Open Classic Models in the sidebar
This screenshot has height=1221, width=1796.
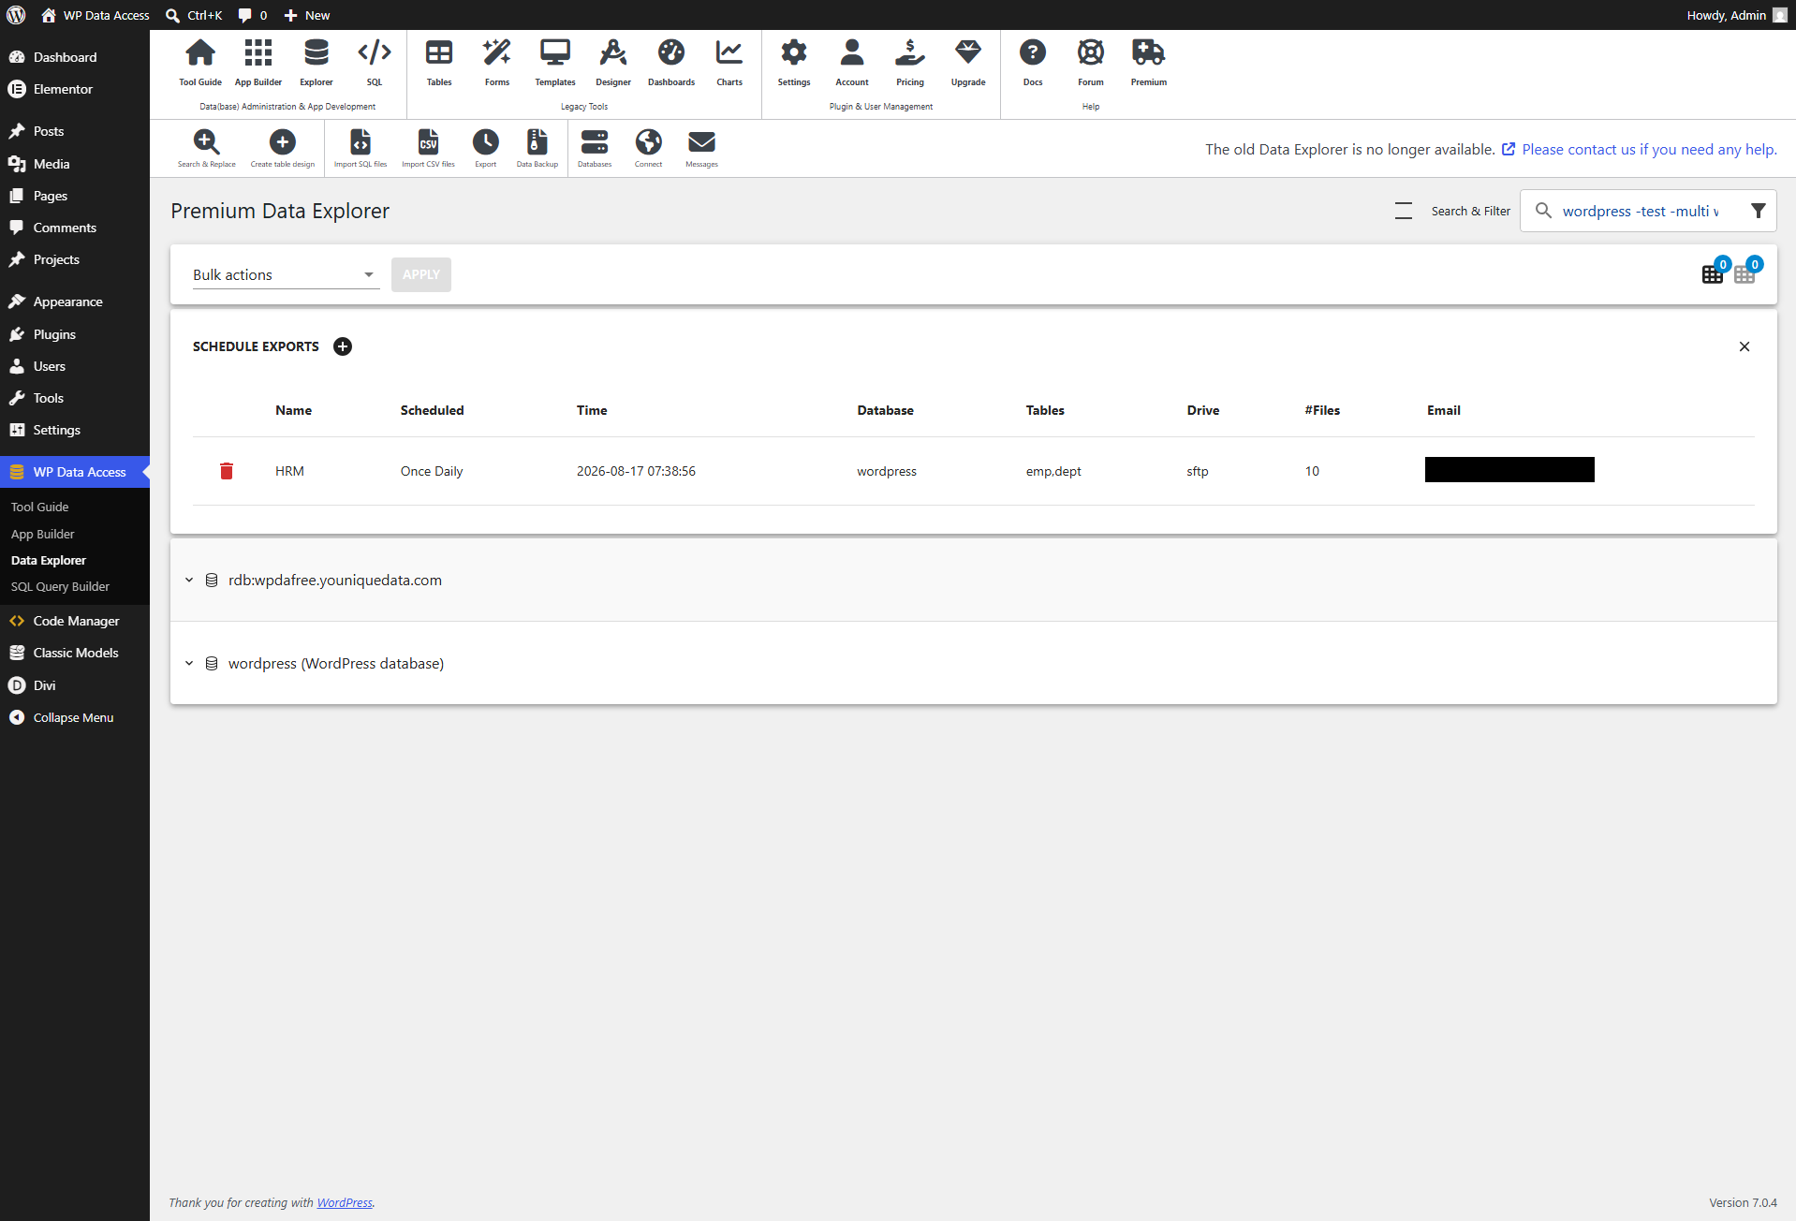tap(75, 653)
